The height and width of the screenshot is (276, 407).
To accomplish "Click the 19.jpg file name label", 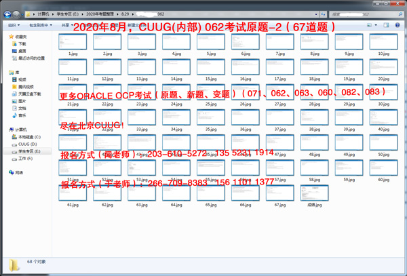I will pyautogui.click(x=349, y=79).
